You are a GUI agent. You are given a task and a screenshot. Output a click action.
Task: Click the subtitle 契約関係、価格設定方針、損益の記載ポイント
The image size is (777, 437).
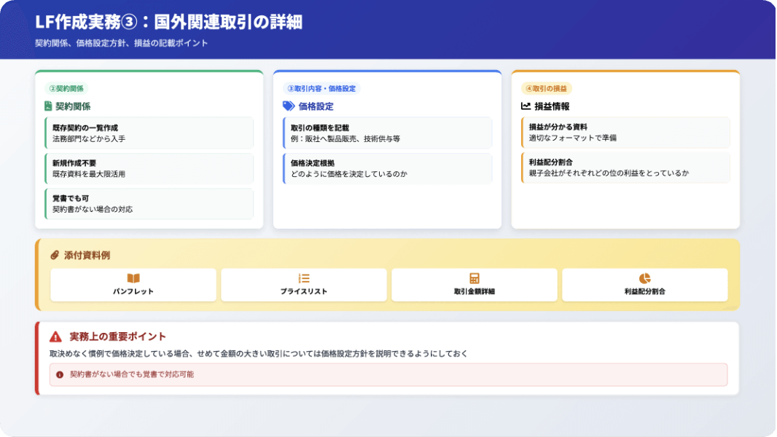click(x=122, y=43)
